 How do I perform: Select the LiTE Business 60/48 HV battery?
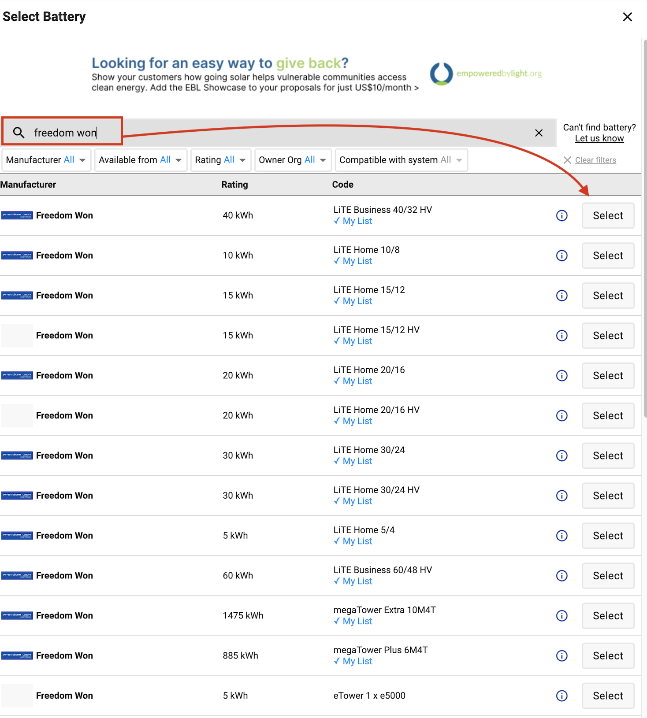608,576
